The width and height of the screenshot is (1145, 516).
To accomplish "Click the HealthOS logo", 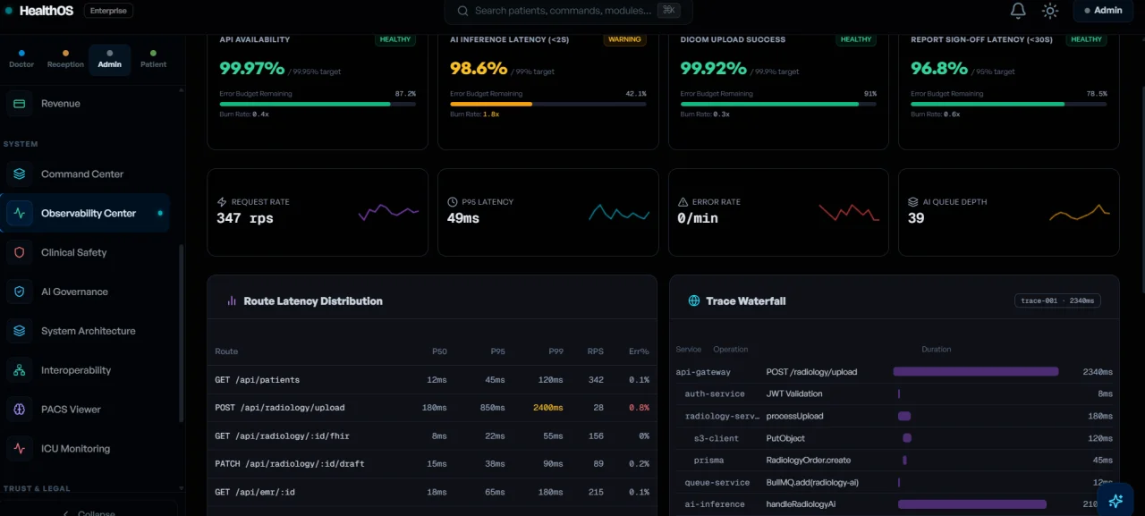I will 39,11.
